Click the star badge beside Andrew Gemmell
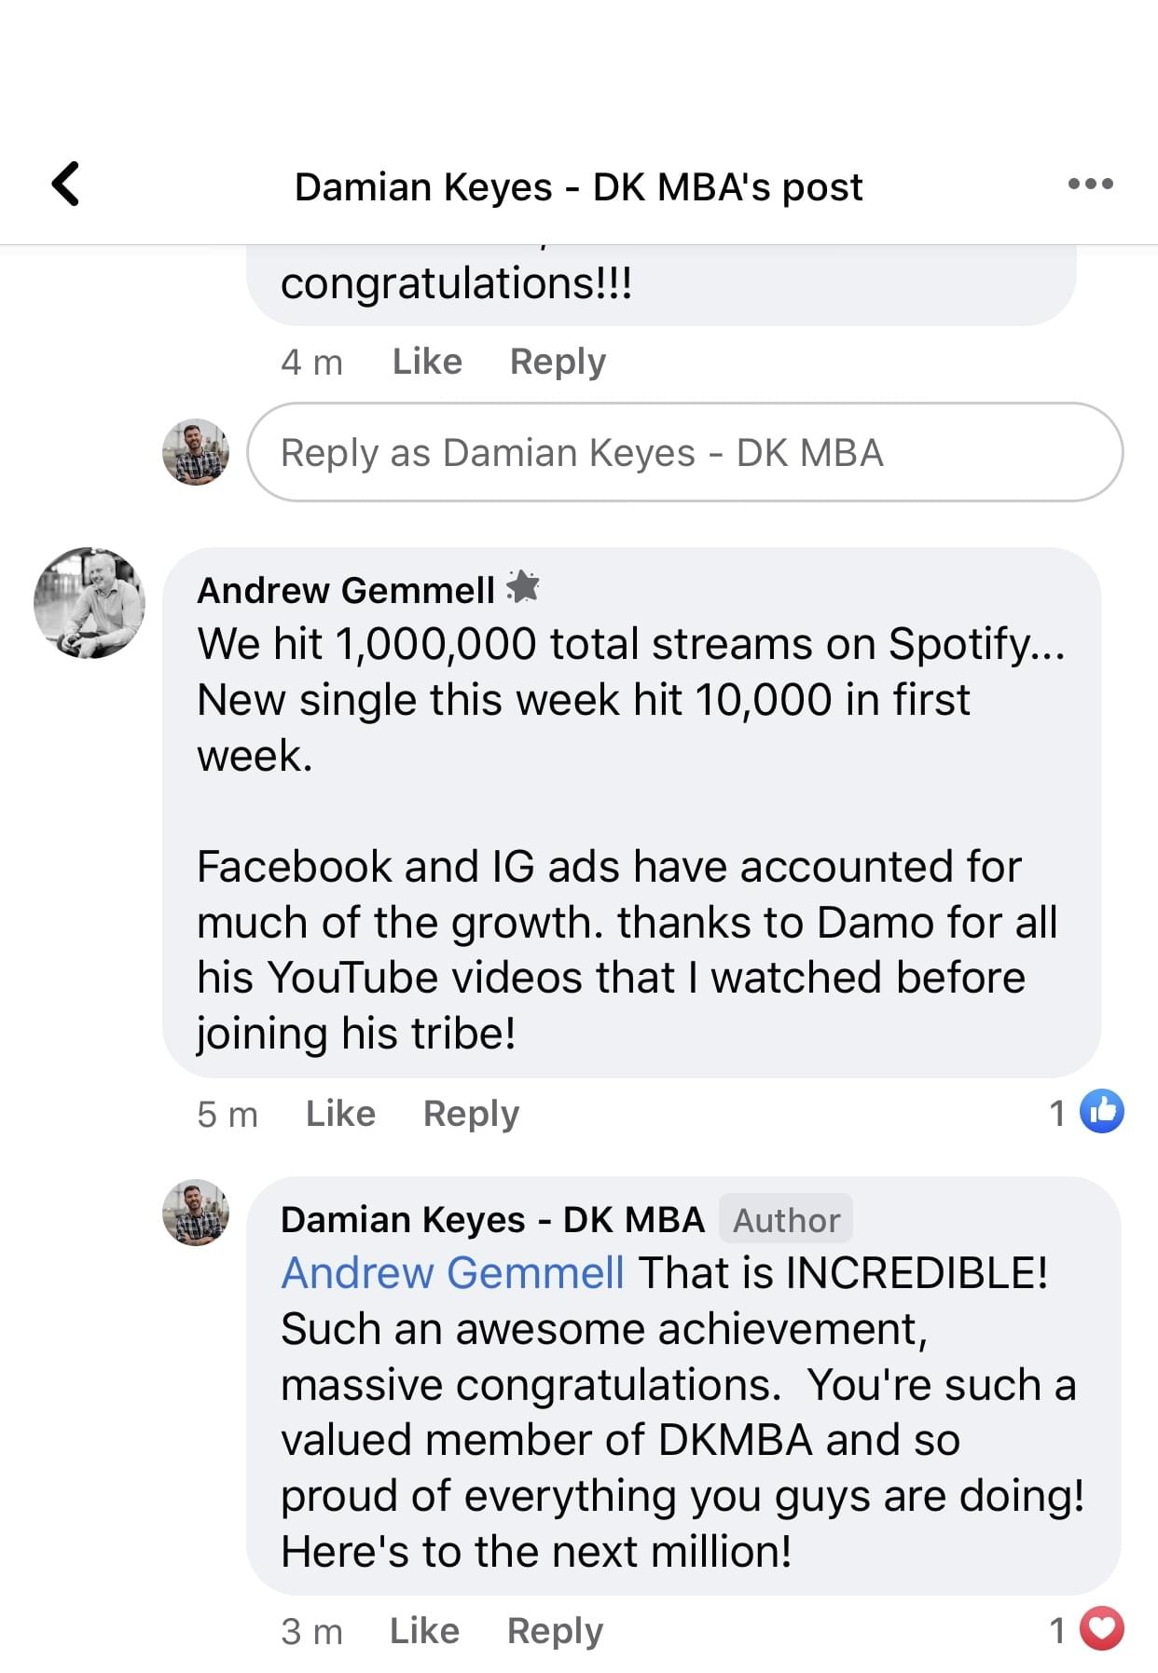 click(523, 587)
